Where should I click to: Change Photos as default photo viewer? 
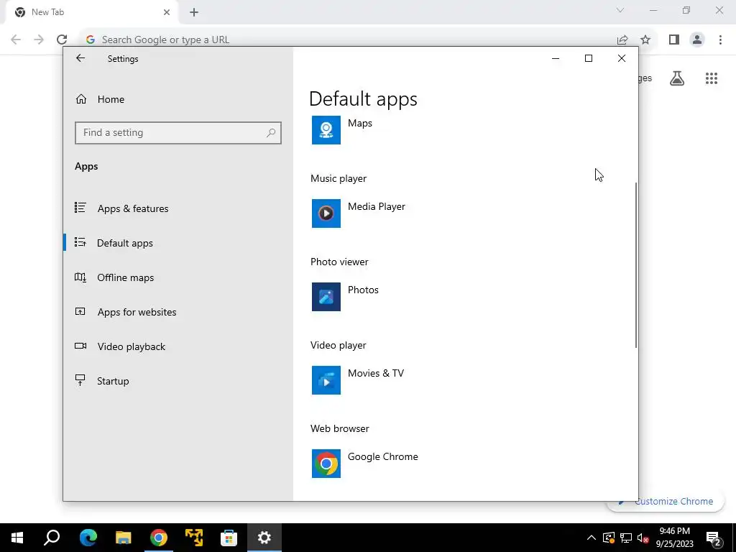tap(380, 297)
